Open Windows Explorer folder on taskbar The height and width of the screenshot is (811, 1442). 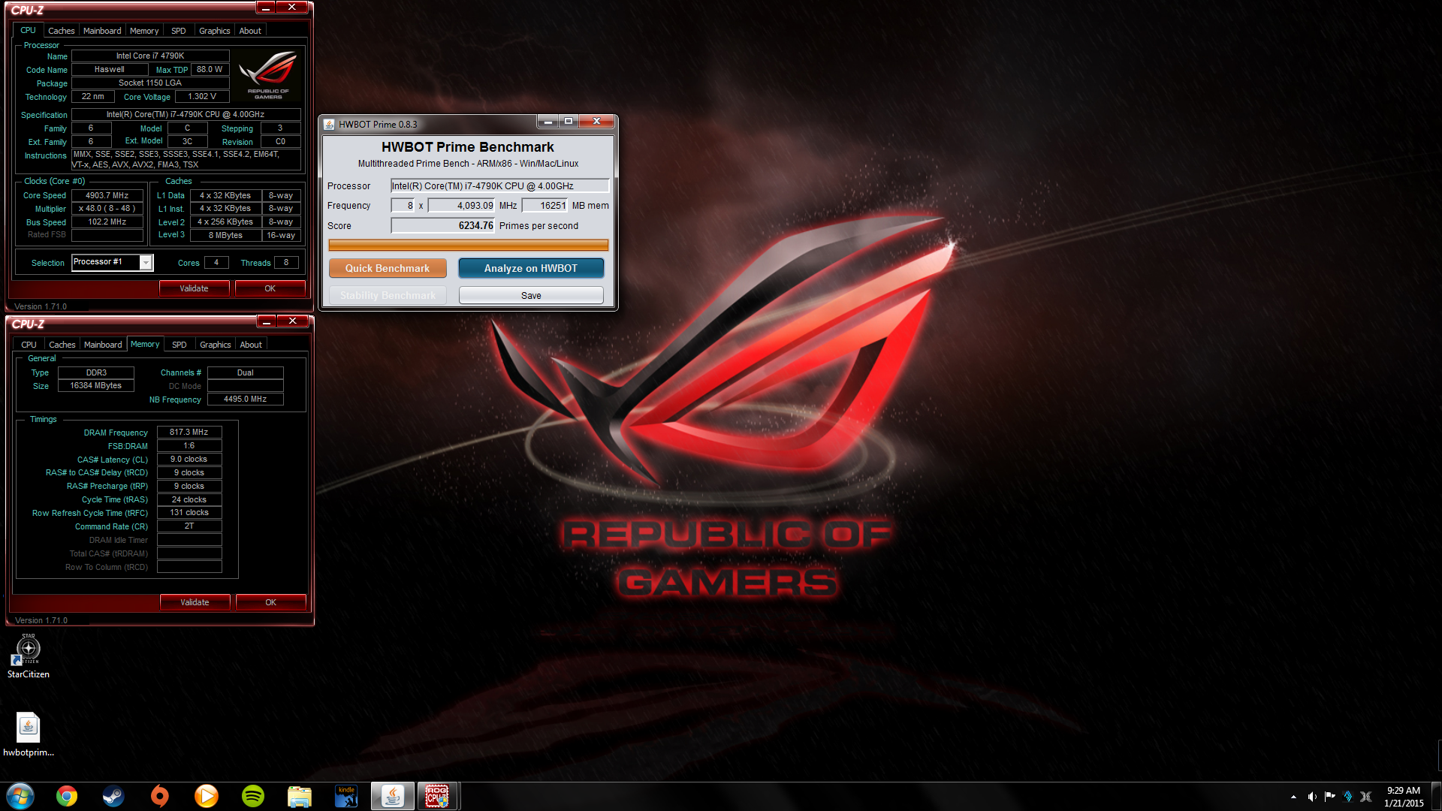click(300, 796)
